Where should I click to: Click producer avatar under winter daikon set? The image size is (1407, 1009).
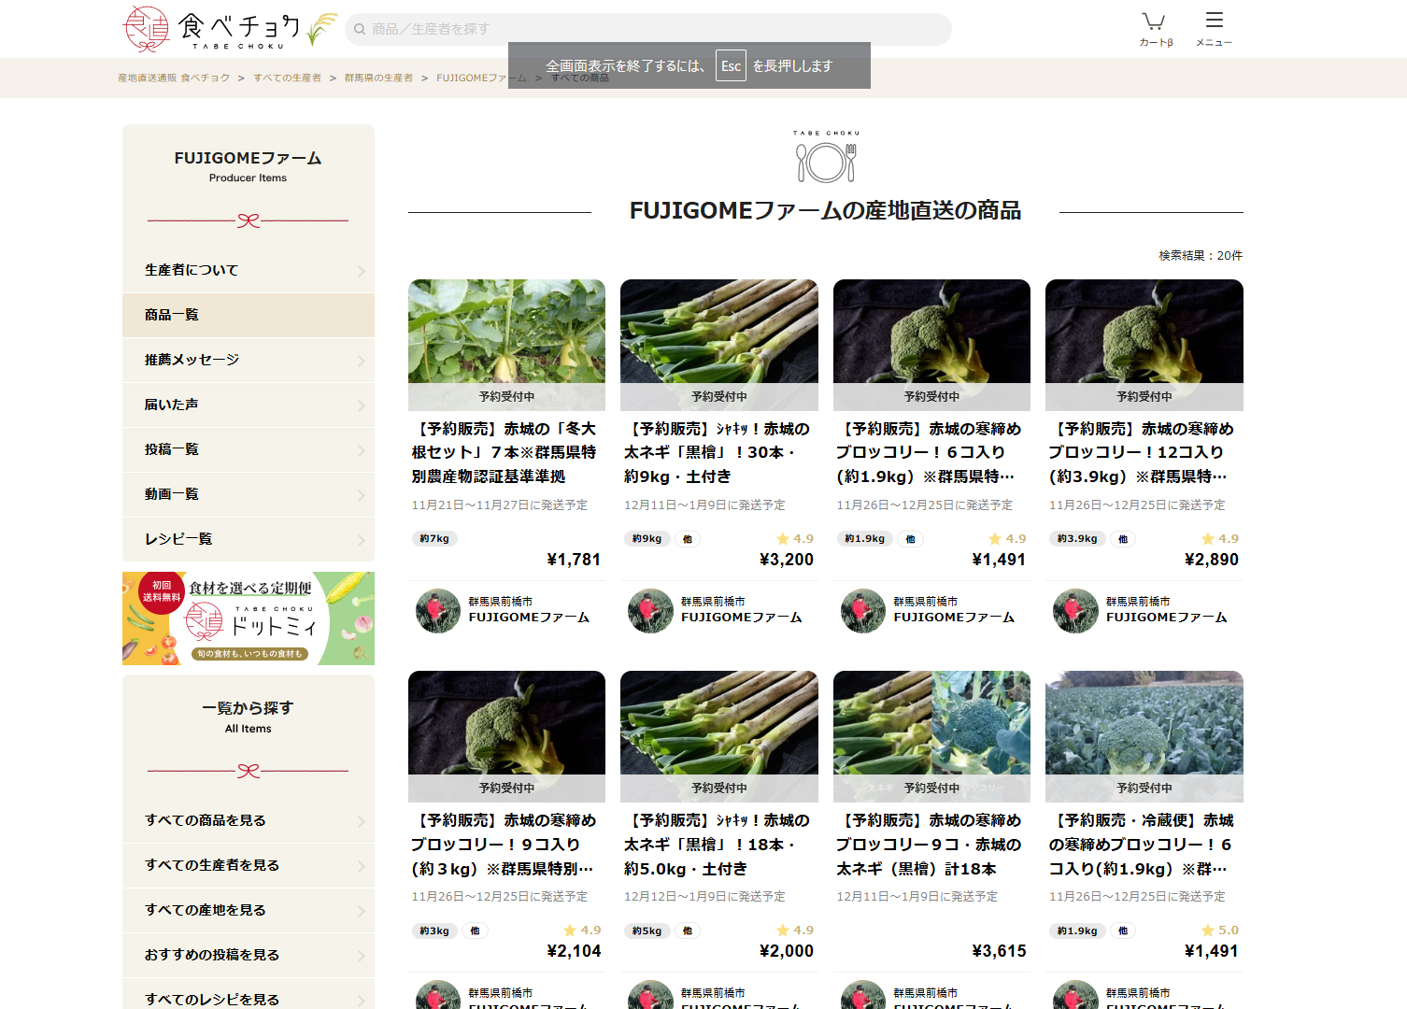[x=438, y=611]
